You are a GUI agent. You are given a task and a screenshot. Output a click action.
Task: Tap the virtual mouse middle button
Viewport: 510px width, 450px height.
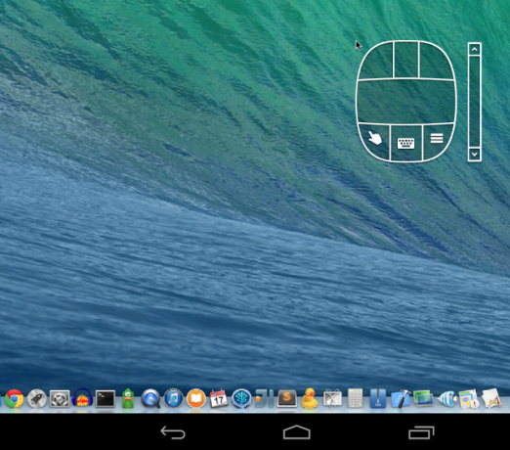pyautogui.click(x=406, y=60)
